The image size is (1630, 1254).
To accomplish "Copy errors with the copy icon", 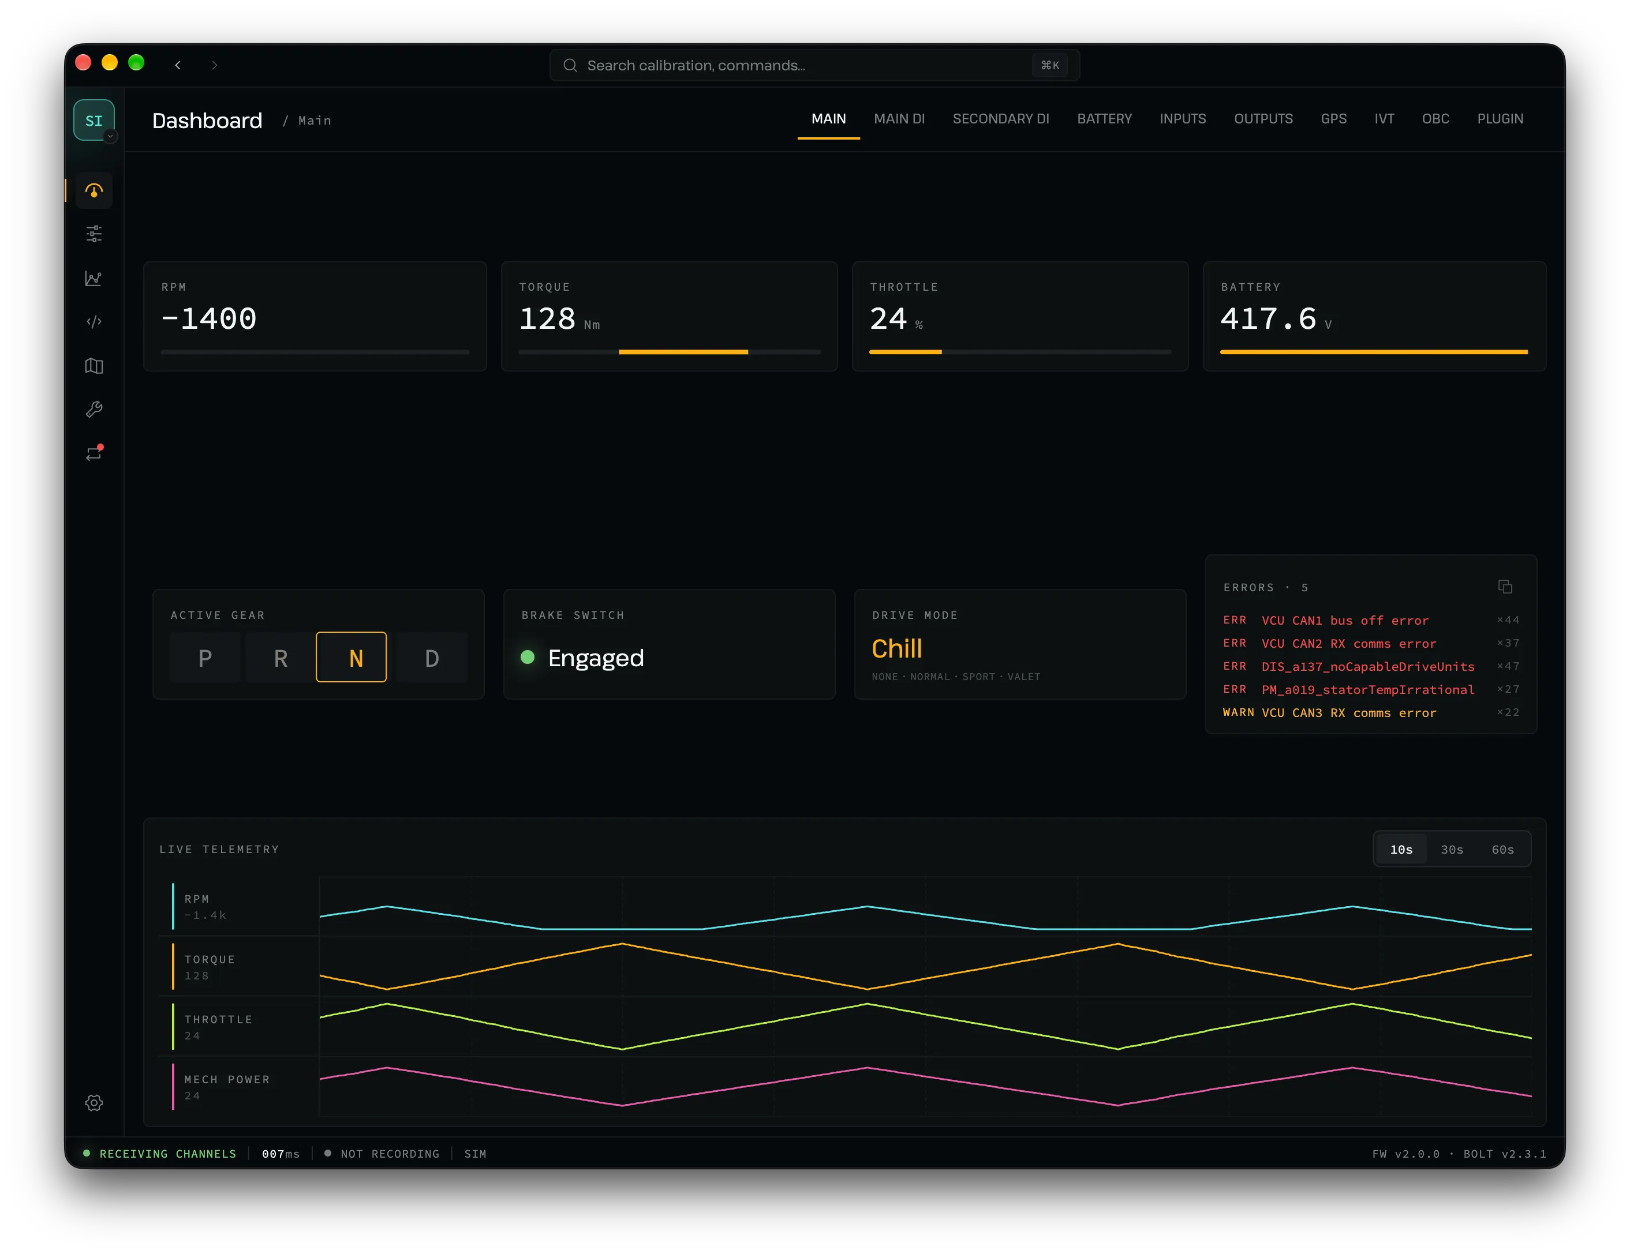I will point(1505,587).
